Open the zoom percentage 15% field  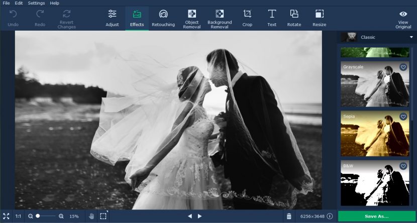coord(74,216)
